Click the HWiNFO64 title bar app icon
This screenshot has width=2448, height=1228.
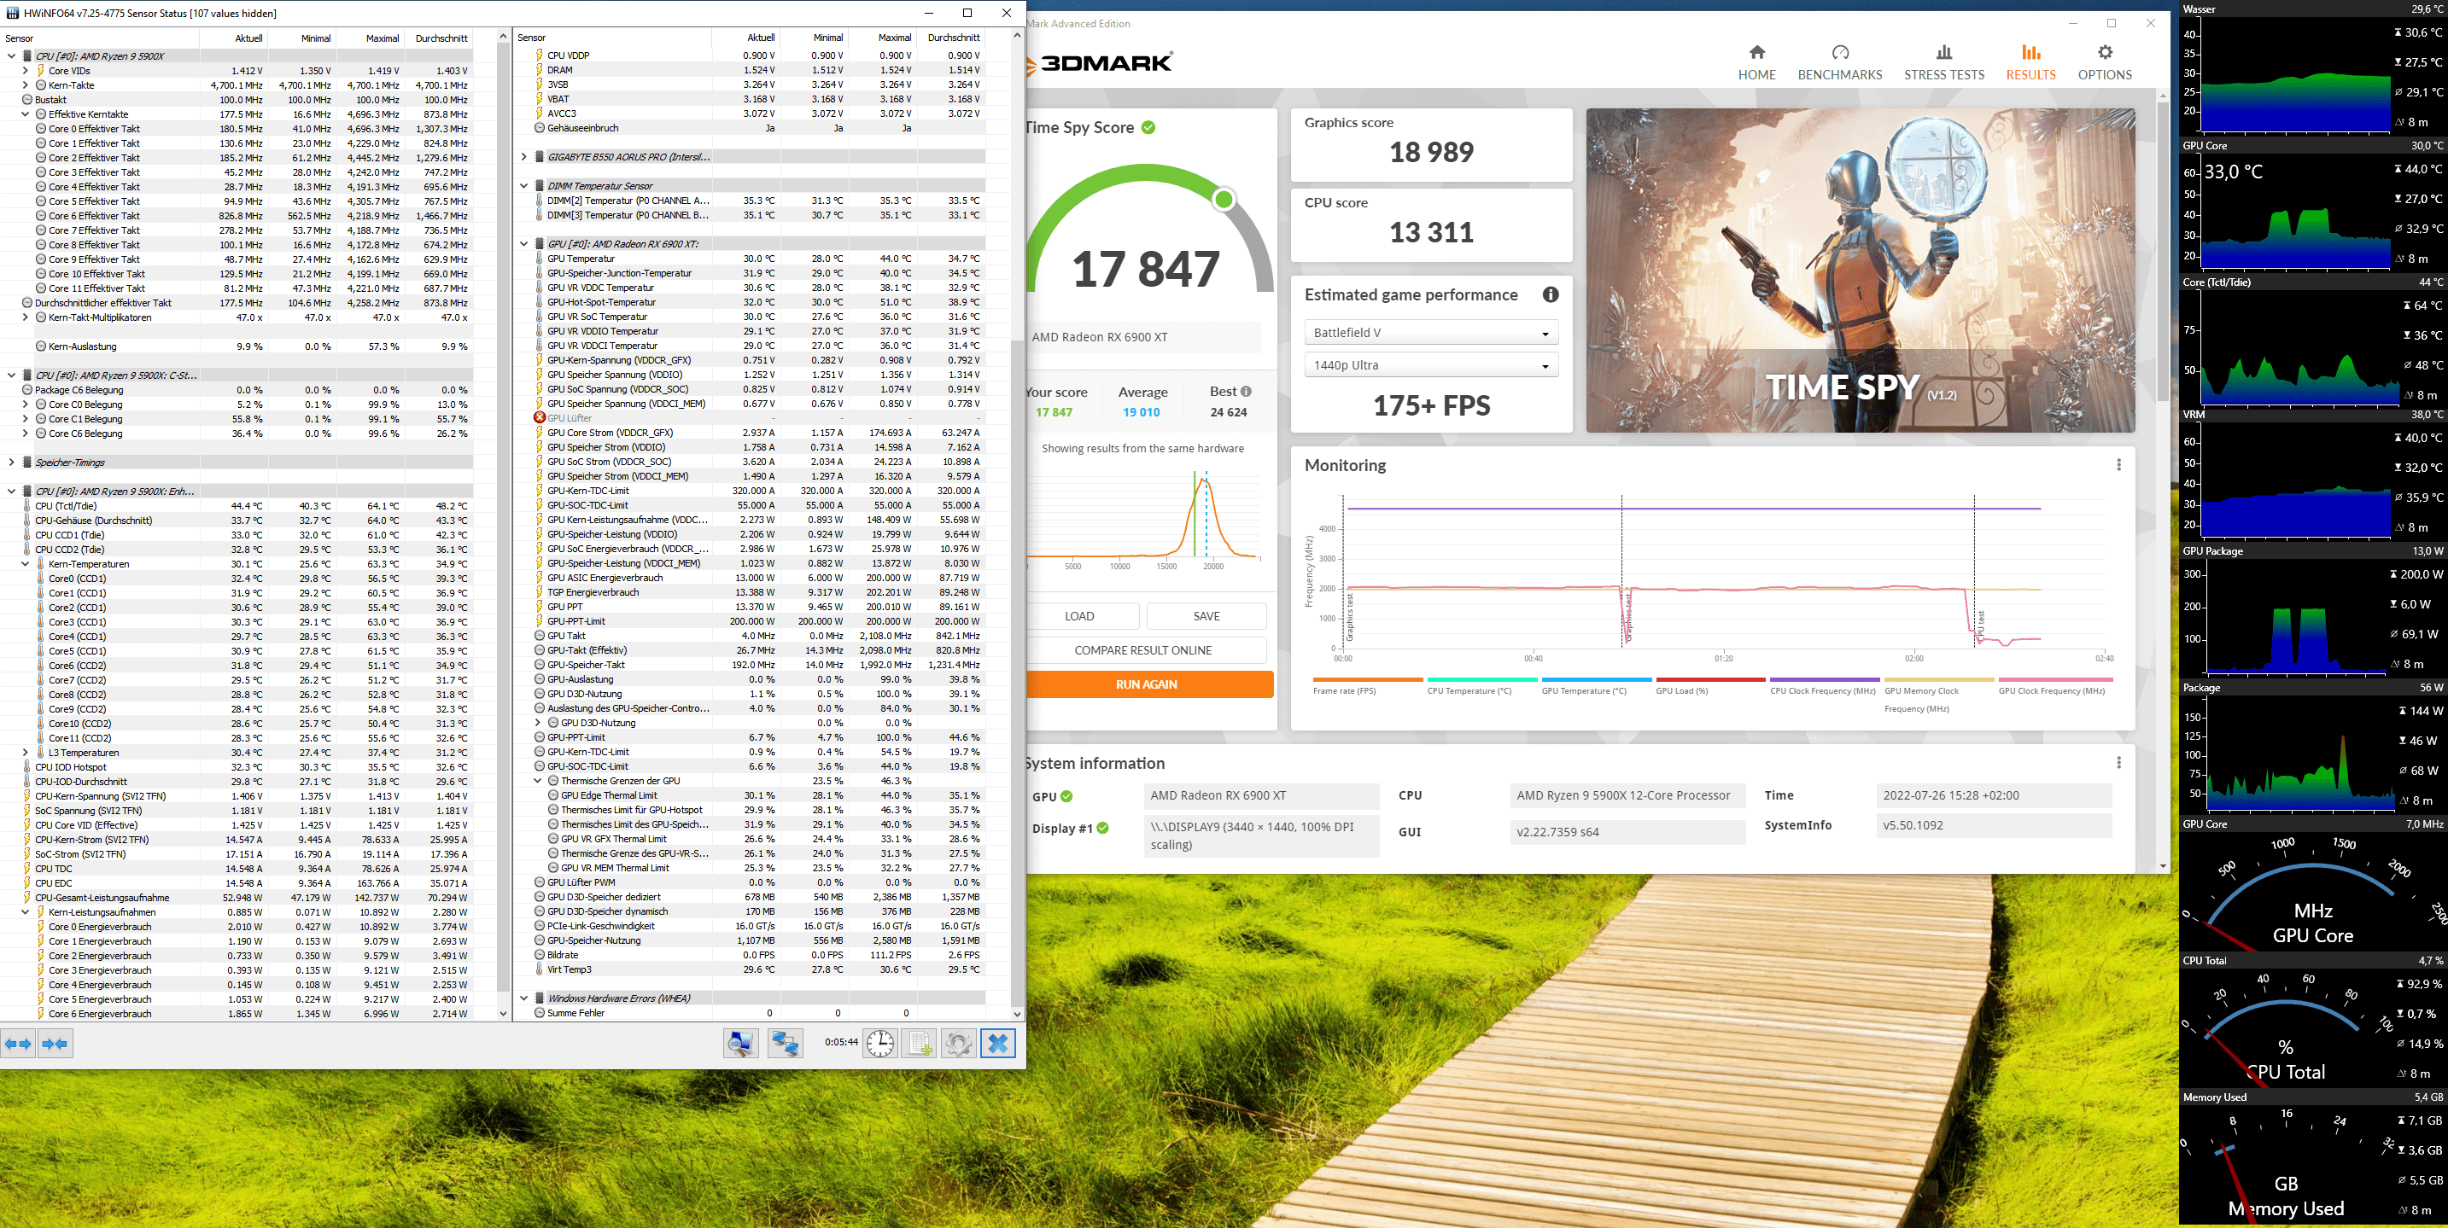(x=12, y=14)
